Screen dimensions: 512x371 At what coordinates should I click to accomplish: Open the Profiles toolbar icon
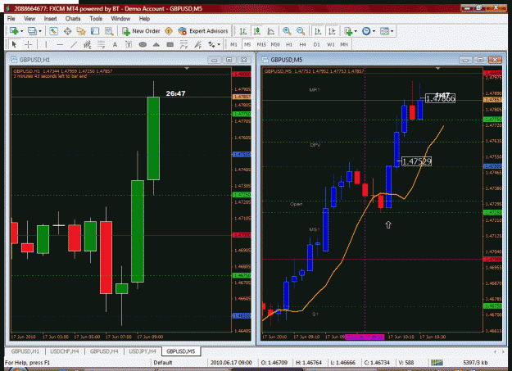point(32,31)
